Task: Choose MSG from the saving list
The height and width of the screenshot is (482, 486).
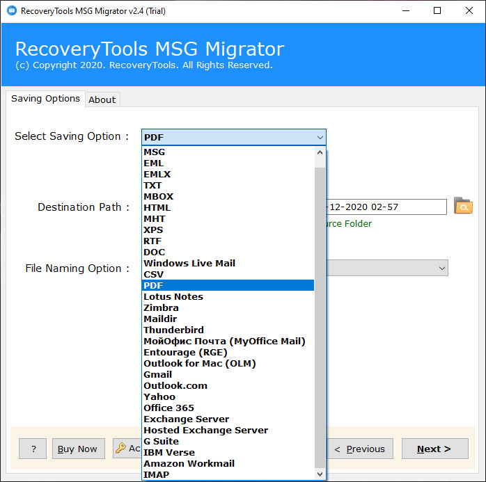Action: coord(228,152)
